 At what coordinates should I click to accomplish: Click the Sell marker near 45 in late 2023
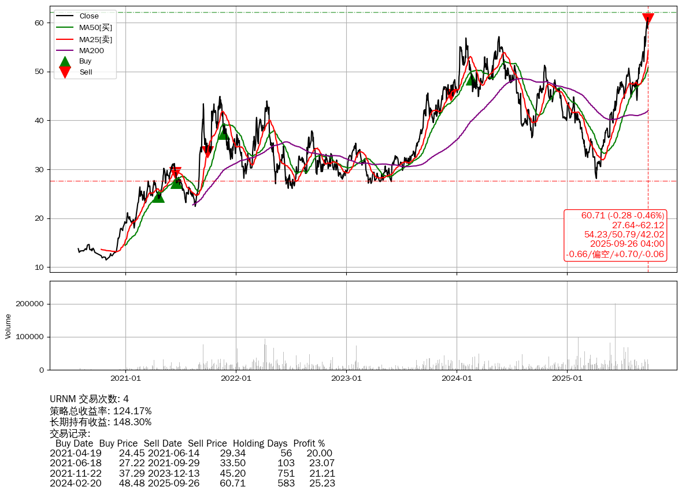pyautogui.click(x=451, y=94)
